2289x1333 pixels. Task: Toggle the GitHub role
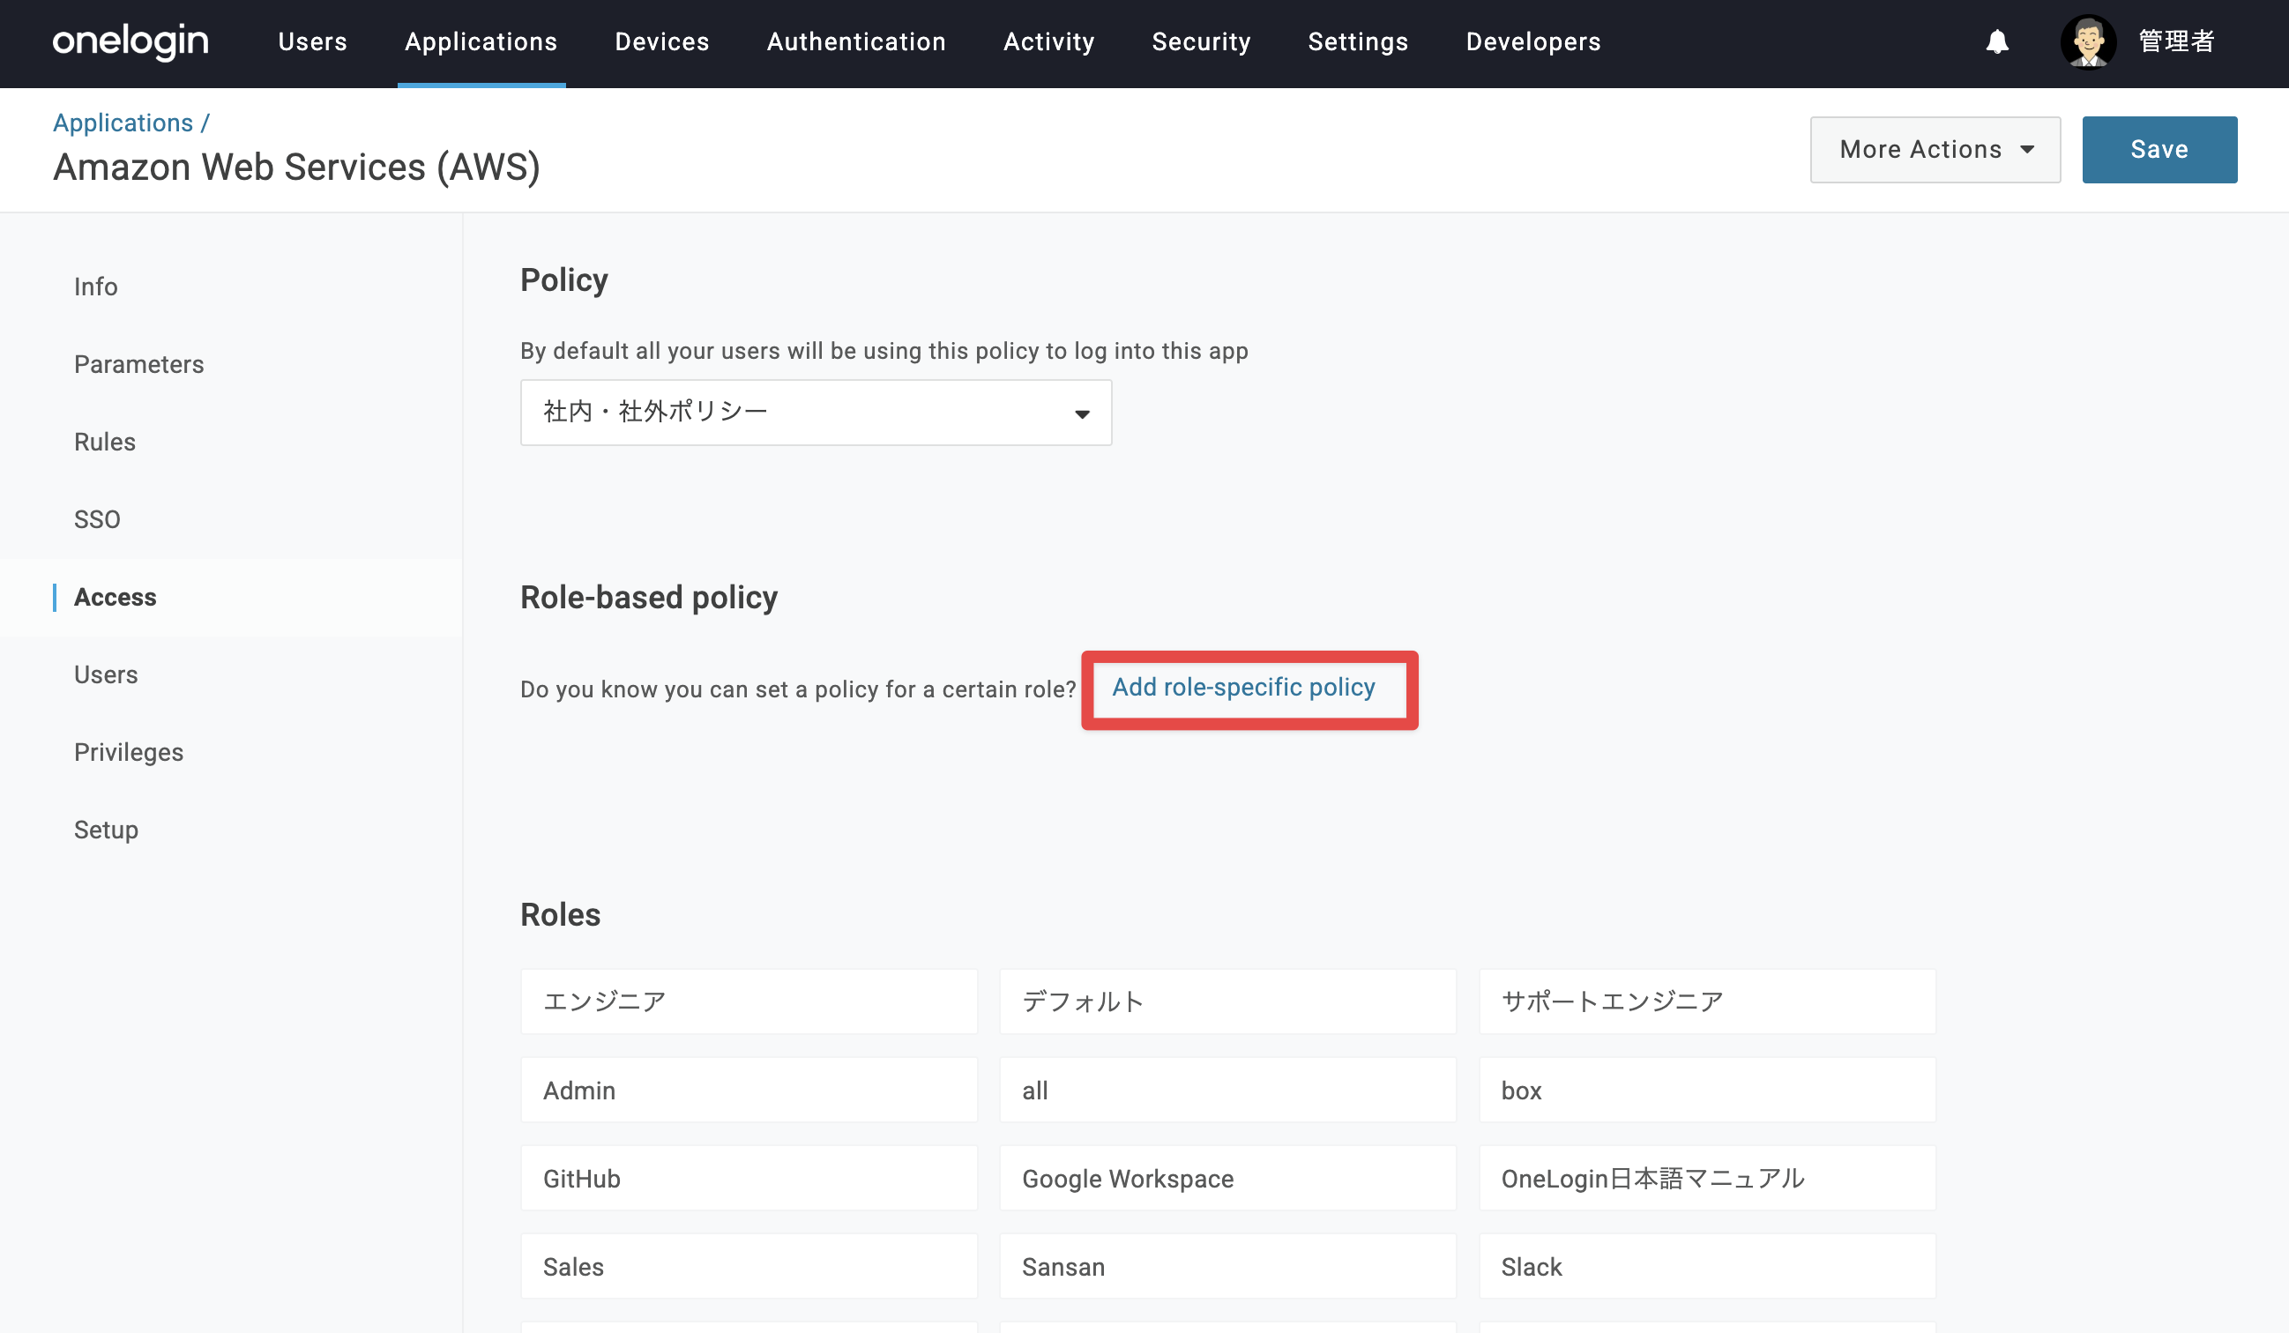tap(749, 1179)
